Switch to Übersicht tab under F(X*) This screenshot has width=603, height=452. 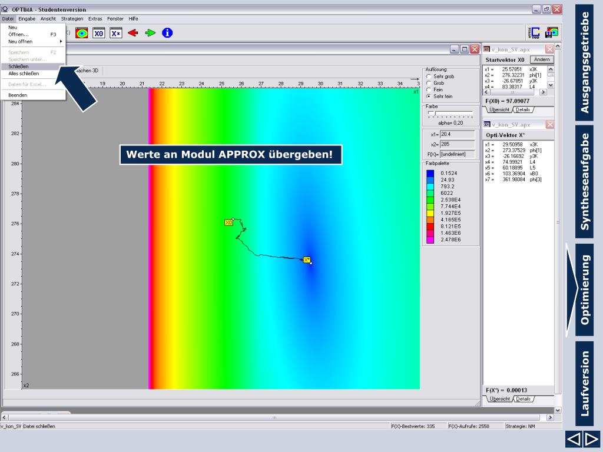click(499, 399)
